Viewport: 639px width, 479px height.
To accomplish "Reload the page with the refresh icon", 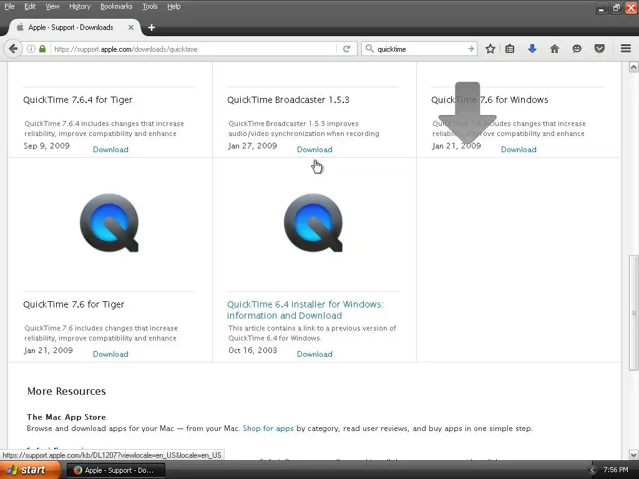I will (346, 49).
